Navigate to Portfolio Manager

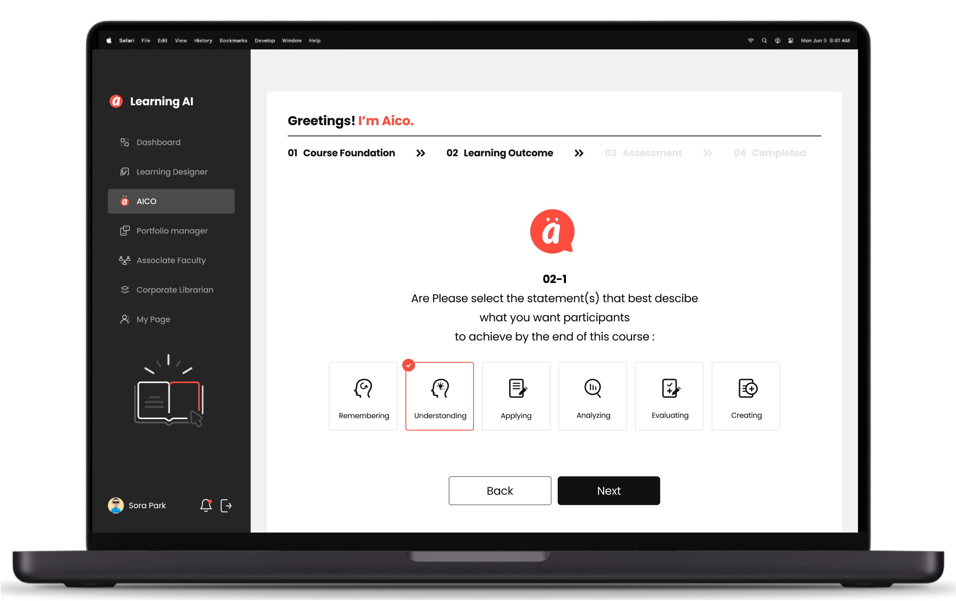pyautogui.click(x=172, y=230)
